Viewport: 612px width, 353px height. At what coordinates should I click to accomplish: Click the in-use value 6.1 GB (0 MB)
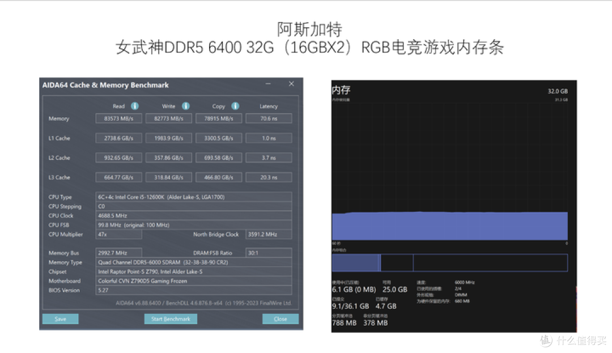click(354, 290)
